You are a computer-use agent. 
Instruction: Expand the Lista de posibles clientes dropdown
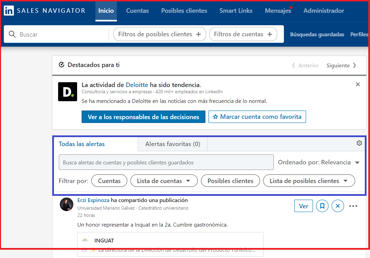pyautogui.click(x=309, y=181)
